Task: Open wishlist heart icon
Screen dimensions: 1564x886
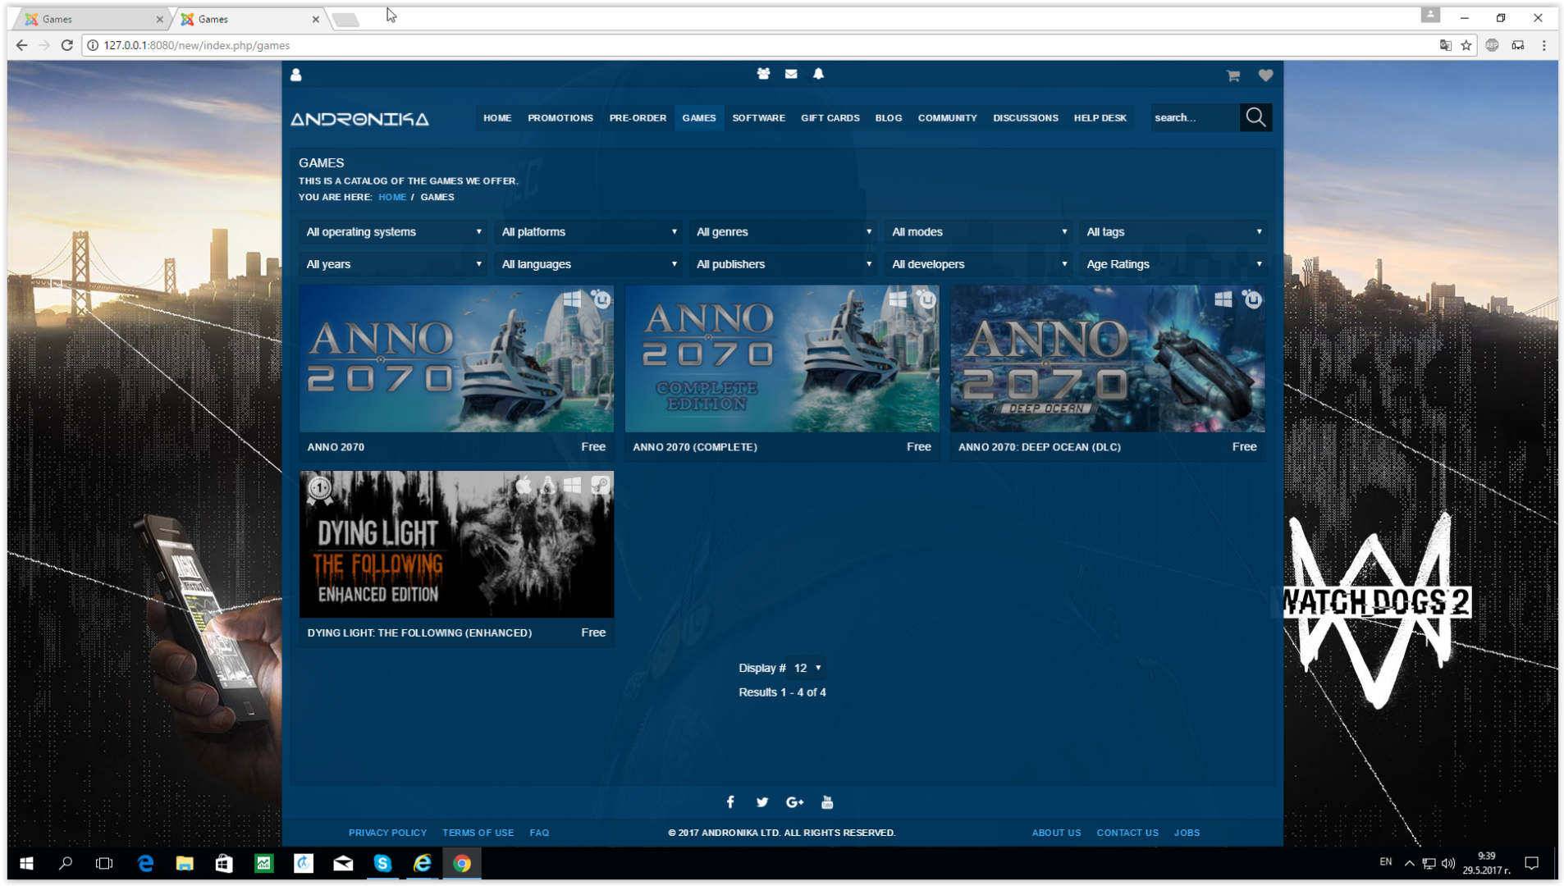Action: (1265, 75)
